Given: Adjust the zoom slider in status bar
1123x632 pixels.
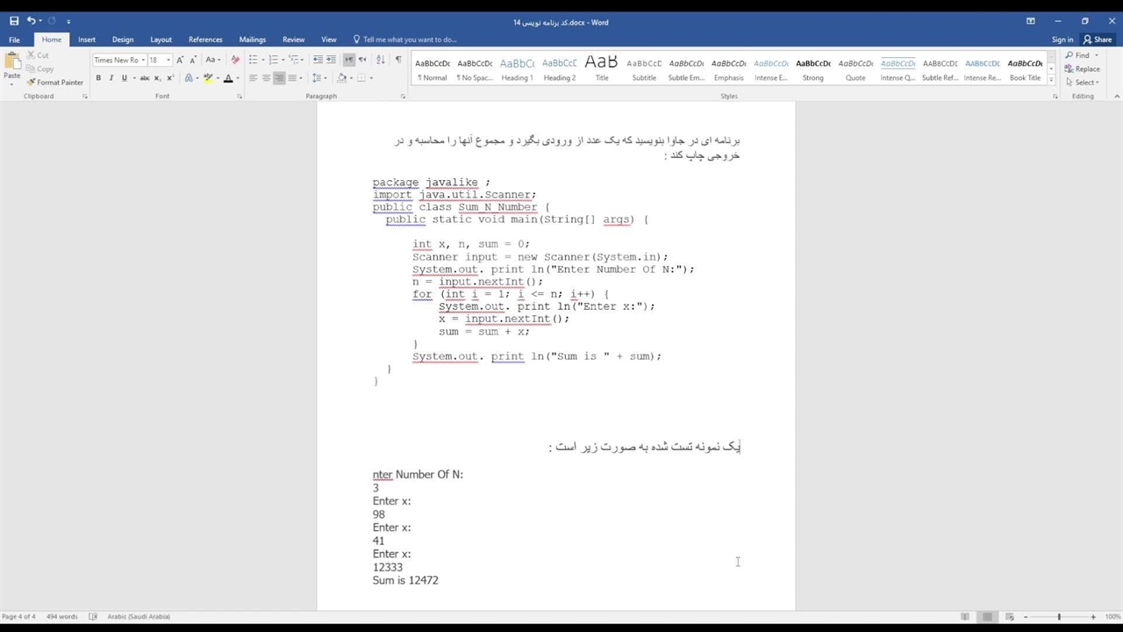Looking at the screenshot, I should click(x=1059, y=617).
